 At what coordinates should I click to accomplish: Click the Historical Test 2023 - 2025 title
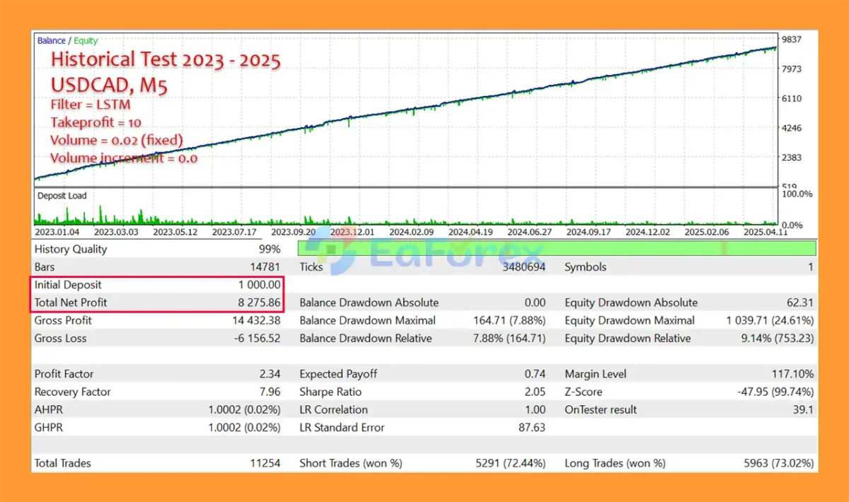166,60
